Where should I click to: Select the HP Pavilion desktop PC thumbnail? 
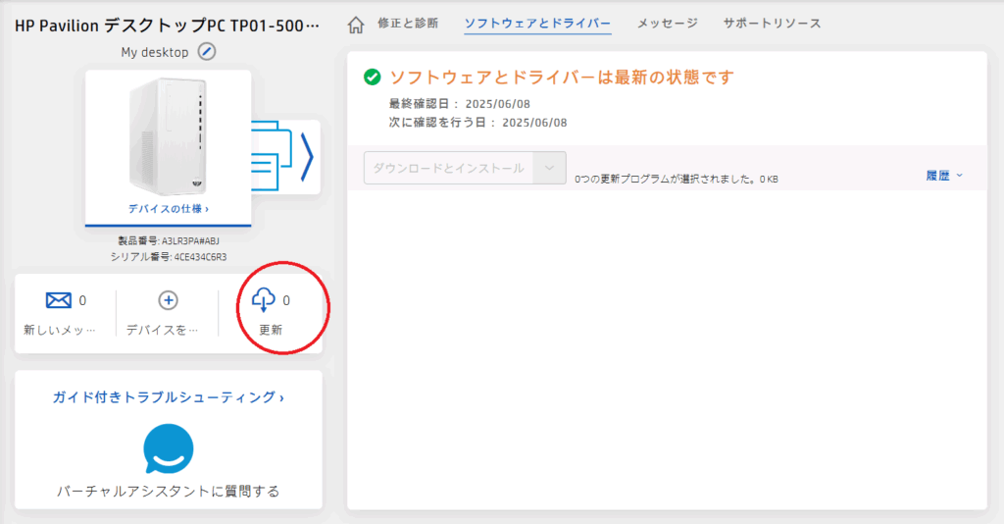click(168, 136)
